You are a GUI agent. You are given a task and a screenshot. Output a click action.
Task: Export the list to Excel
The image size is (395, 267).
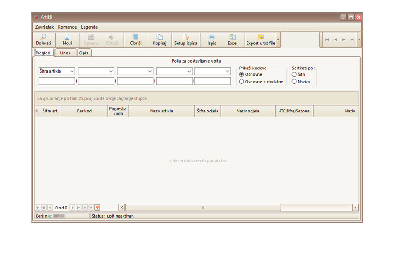click(232, 40)
